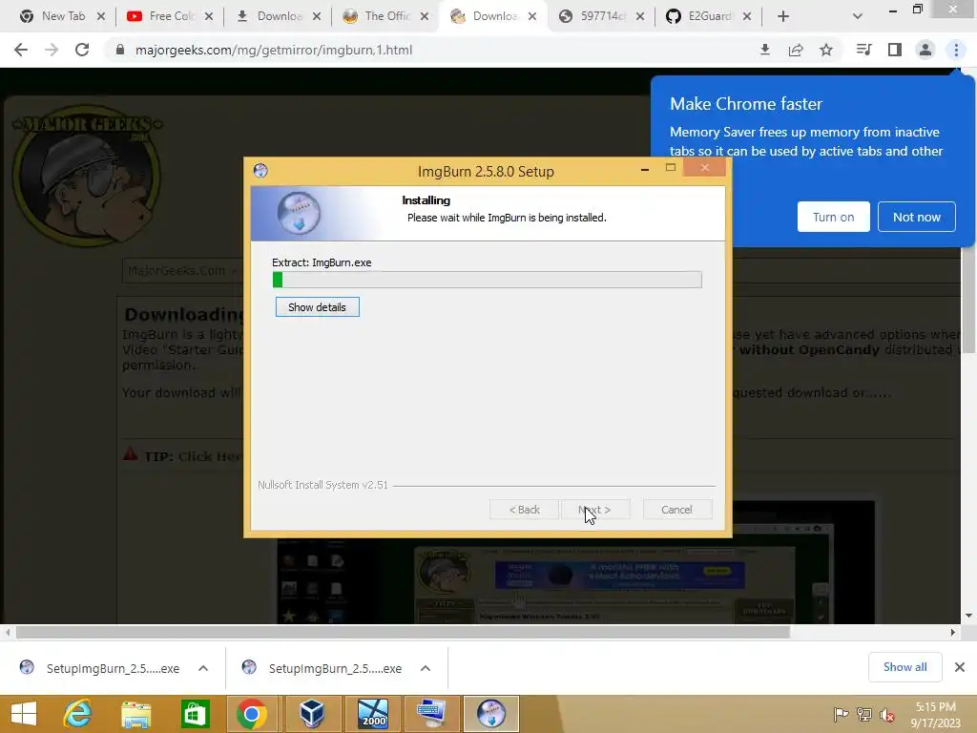Launch Internet Explorer from taskbar
Viewport: 977px width, 733px height.
(x=77, y=714)
